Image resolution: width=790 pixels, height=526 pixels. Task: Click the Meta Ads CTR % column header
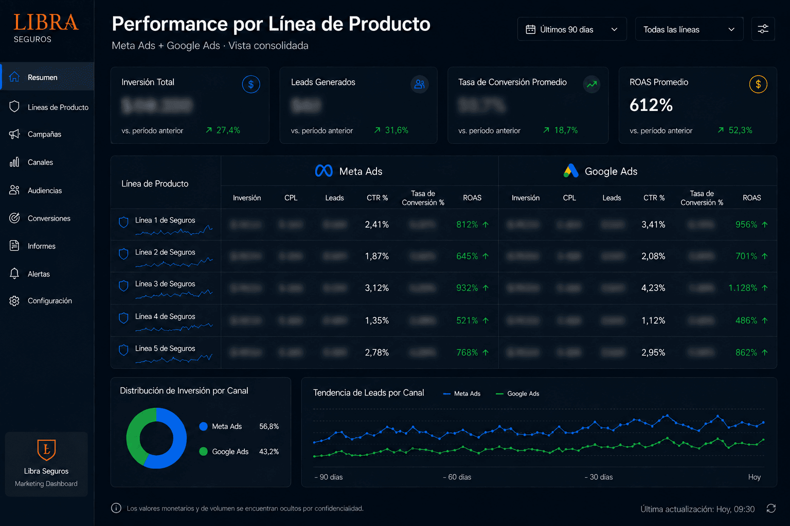point(377,198)
